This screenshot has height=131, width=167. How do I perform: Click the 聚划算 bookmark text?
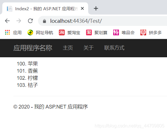point(101,32)
